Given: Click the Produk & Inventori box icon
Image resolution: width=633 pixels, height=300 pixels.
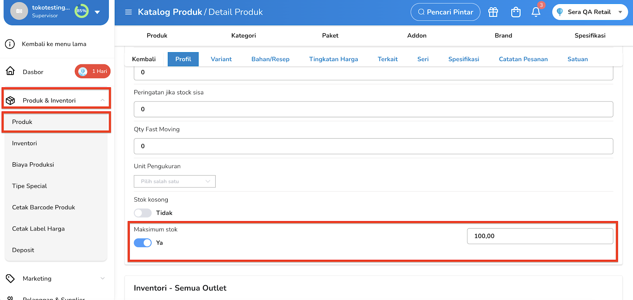Looking at the screenshot, I should [x=10, y=101].
